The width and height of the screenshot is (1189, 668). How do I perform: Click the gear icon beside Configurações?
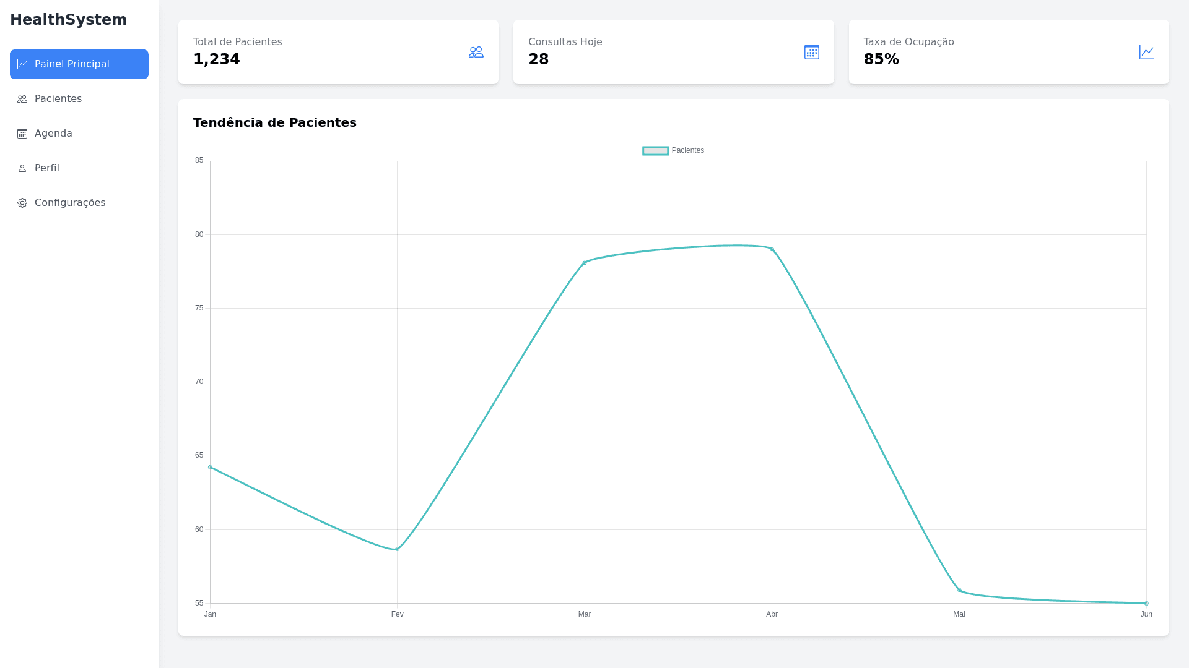[x=22, y=203]
